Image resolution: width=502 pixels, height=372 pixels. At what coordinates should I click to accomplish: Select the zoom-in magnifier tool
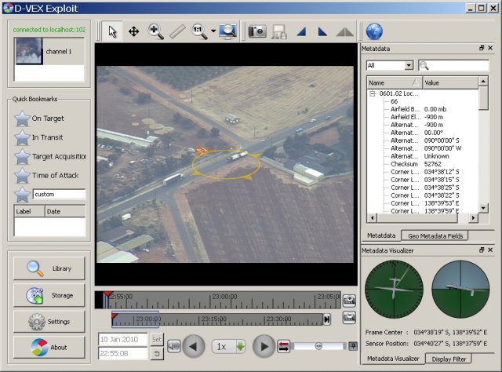coord(156,31)
